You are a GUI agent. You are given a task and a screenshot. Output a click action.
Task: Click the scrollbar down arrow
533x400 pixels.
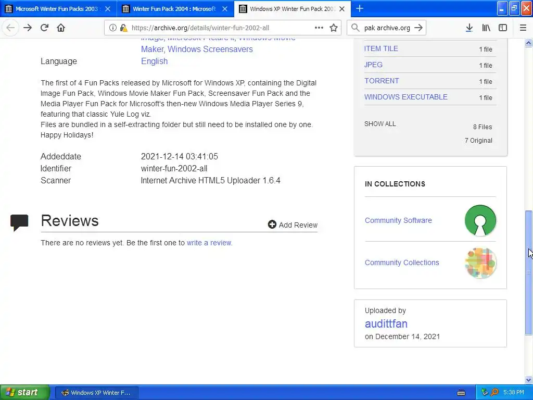coord(528,380)
